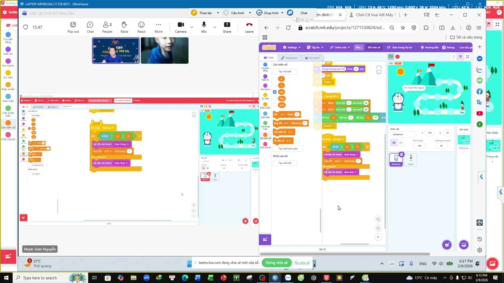This screenshot has height=283, width=504.
Task: Open the UltraViewer Cấu hình dropdown
Action: point(237,13)
